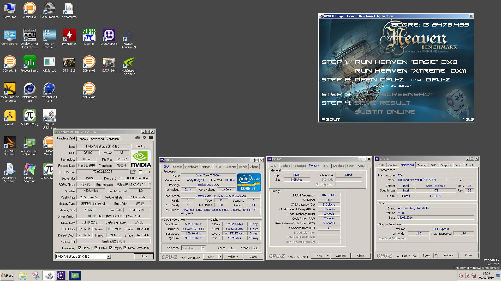
Task: Expand Tools dropdown arrow in CPU-Z Mainboard window
Action: (436, 255)
